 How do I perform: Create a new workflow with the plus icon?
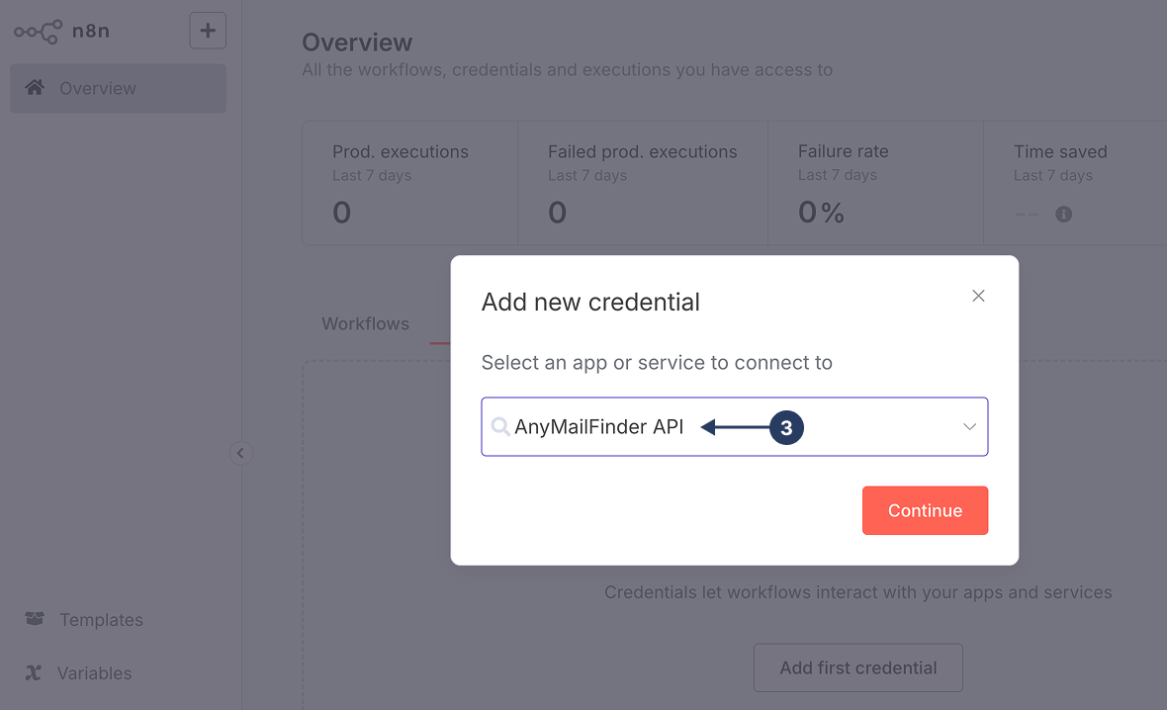207,30
